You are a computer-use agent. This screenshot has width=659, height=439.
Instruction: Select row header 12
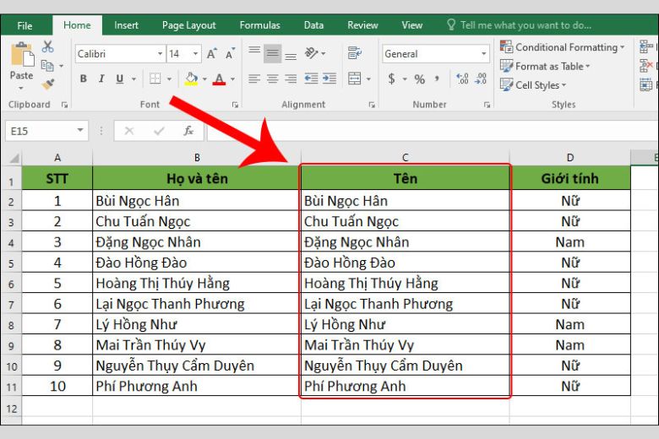click(11, 409)
